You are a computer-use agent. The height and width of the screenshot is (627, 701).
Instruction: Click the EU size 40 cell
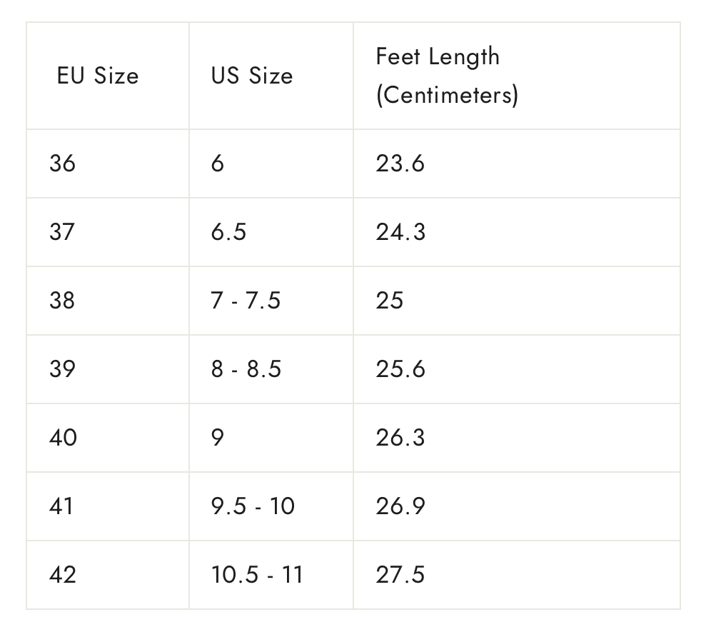tap(62, 438)
